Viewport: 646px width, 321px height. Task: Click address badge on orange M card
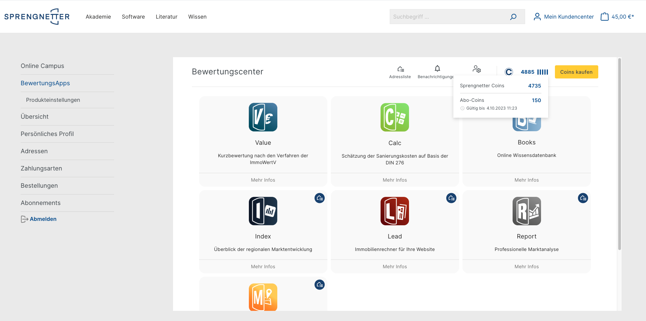point(320,285)
